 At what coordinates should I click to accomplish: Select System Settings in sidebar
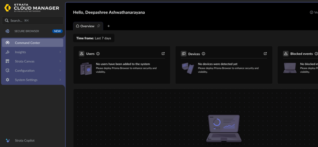[x=33, y=80]
